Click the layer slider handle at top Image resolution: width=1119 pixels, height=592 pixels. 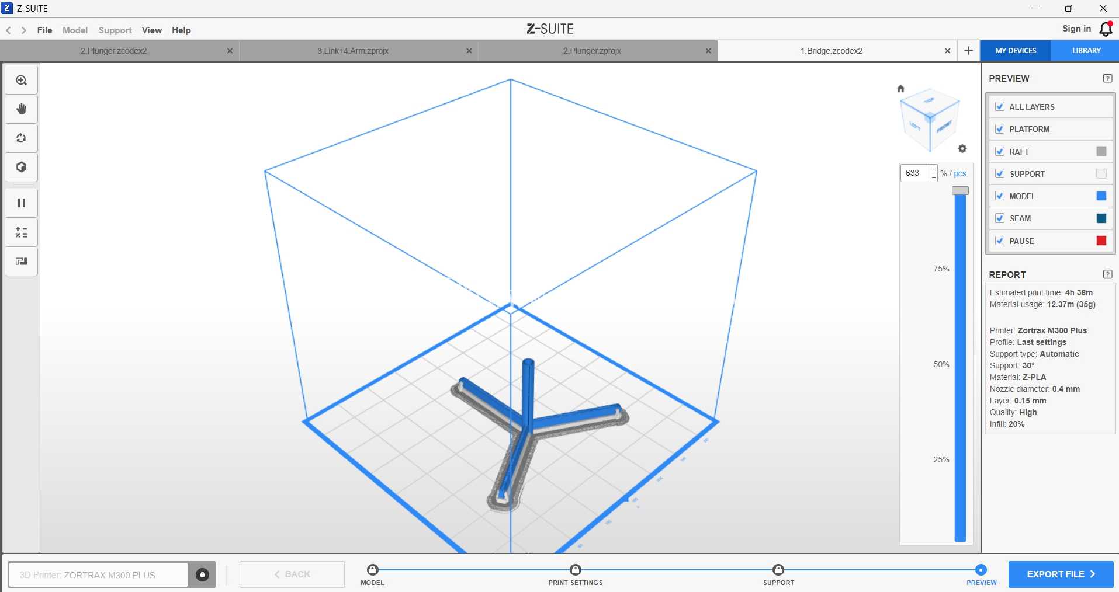pyautogui.click(x=960, y=191)
